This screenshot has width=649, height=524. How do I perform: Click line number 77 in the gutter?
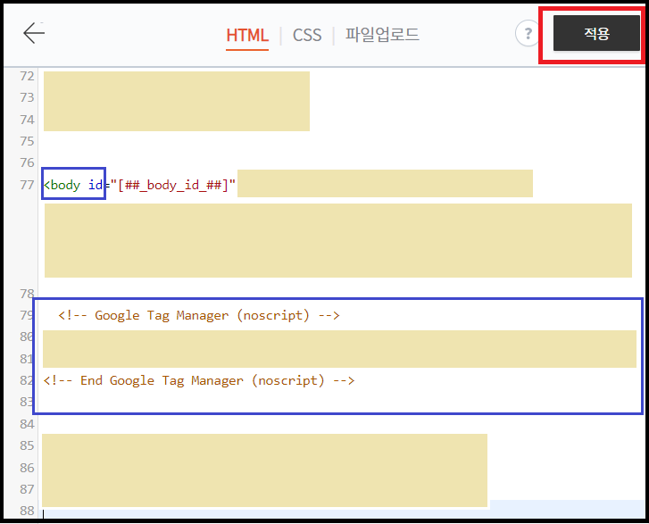click(27, 185)
